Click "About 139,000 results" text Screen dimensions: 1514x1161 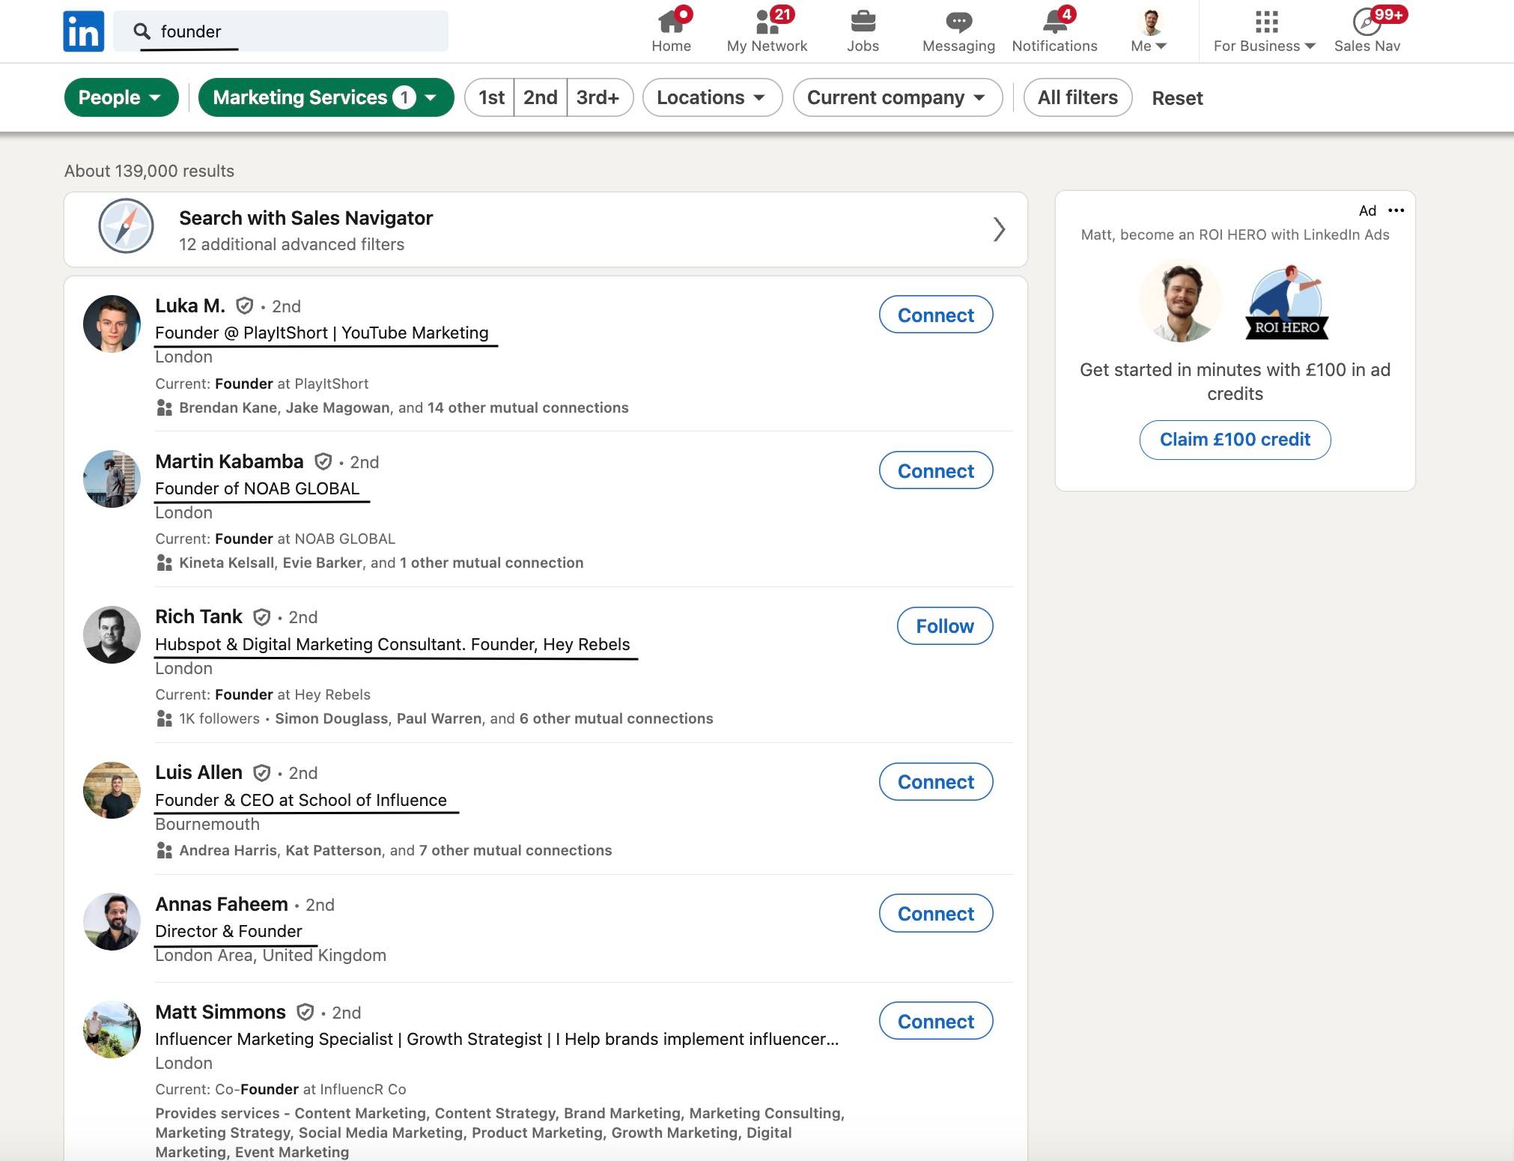149,171
